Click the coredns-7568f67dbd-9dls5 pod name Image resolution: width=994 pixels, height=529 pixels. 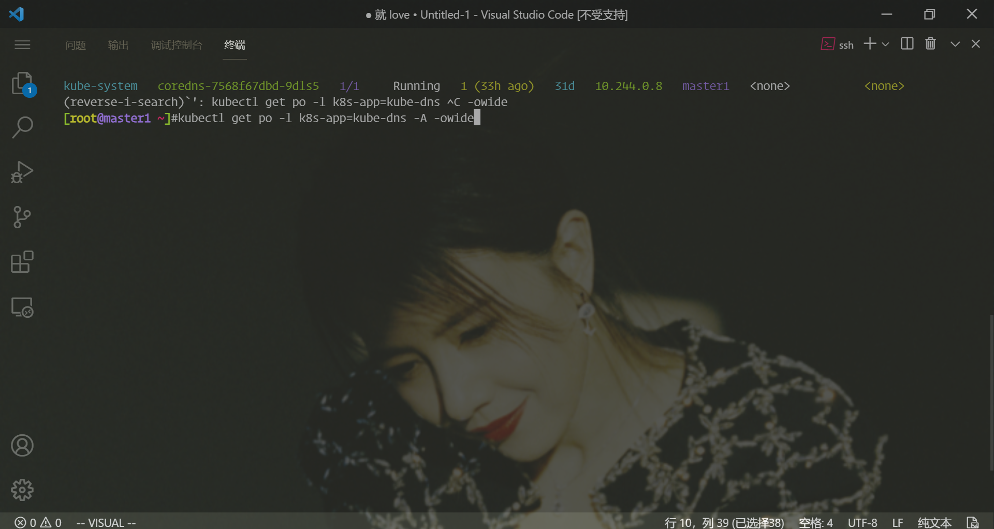pyautogui.click(x=238, y=86)
